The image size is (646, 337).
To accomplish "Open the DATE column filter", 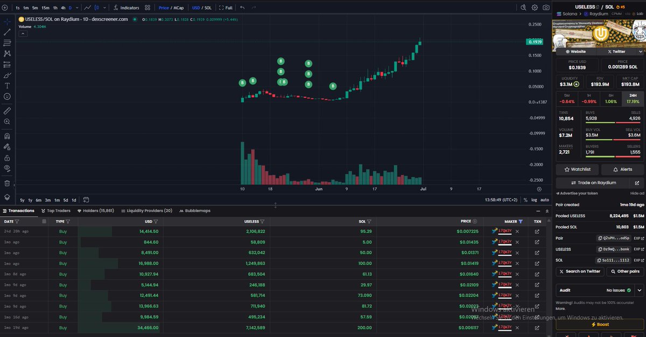I will [17, 221].
